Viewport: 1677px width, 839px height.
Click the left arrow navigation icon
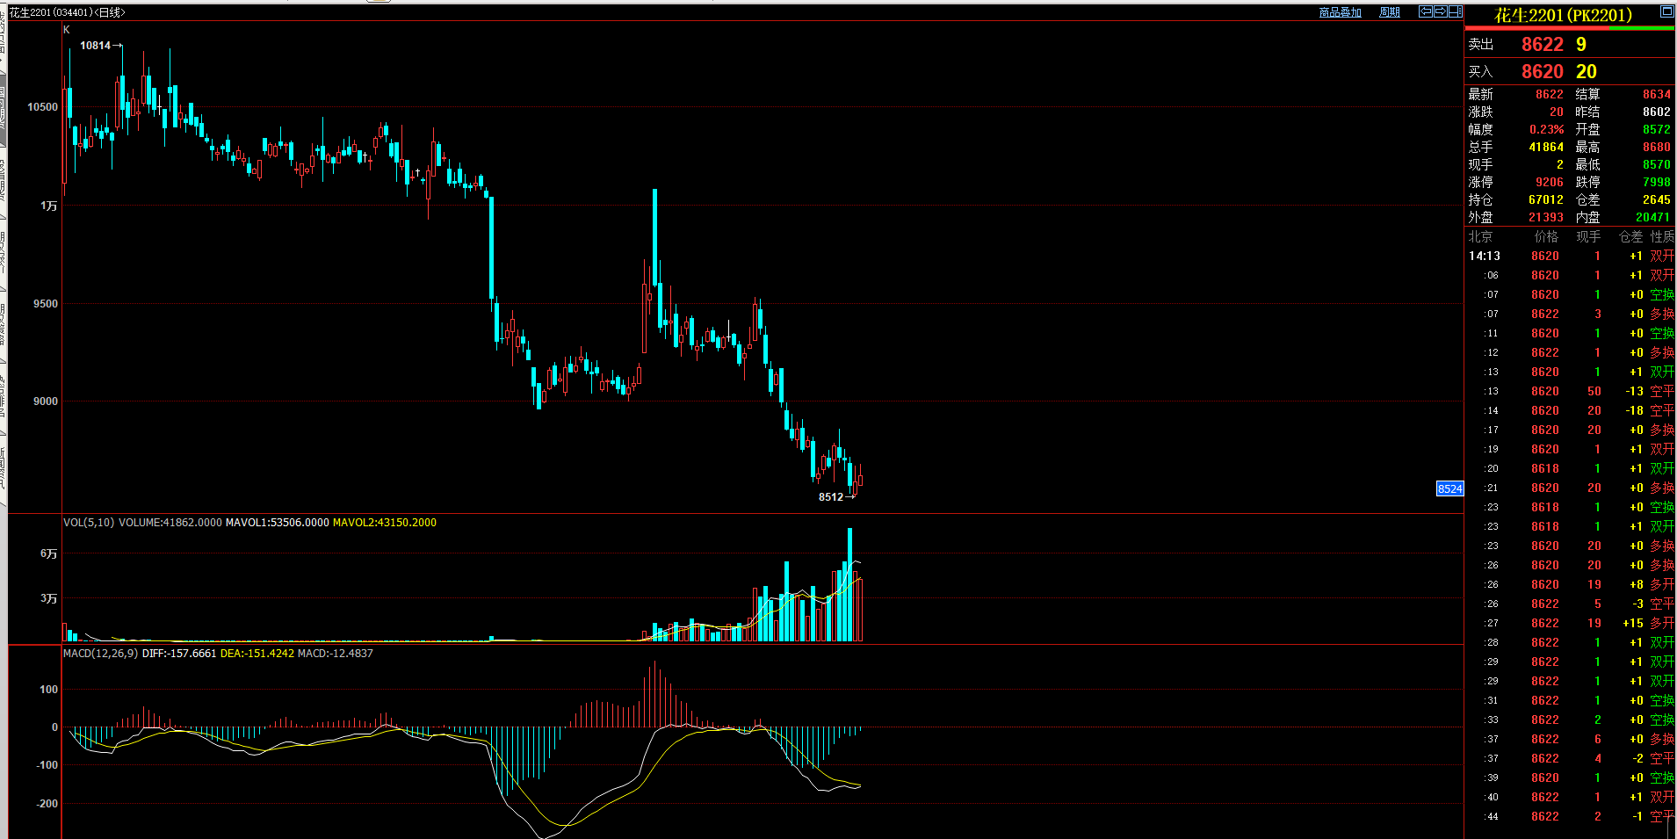[x=1427, y=11]
